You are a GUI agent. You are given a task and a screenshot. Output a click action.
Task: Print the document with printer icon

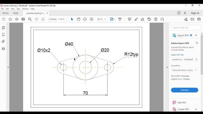click(x=23, y=19)
